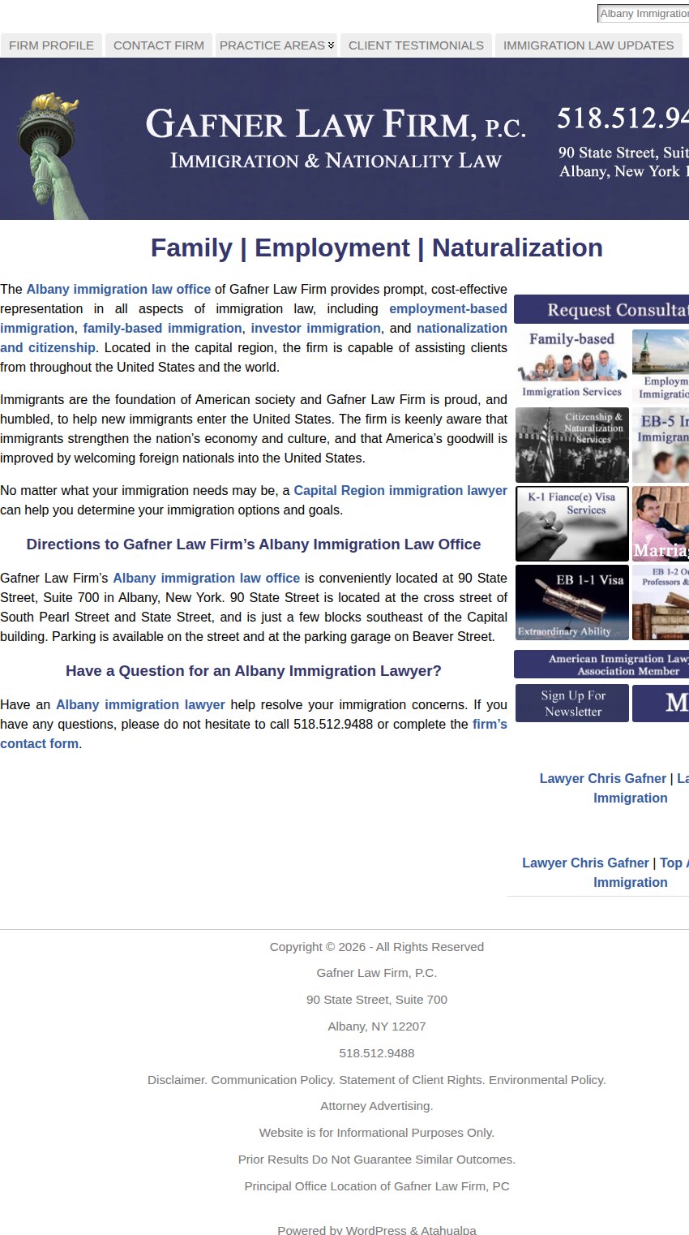Open K-1 Fiance(e) Visa Services thumbnail
Viewport: 689px width, 1235px height.
(x=572, y=524)
